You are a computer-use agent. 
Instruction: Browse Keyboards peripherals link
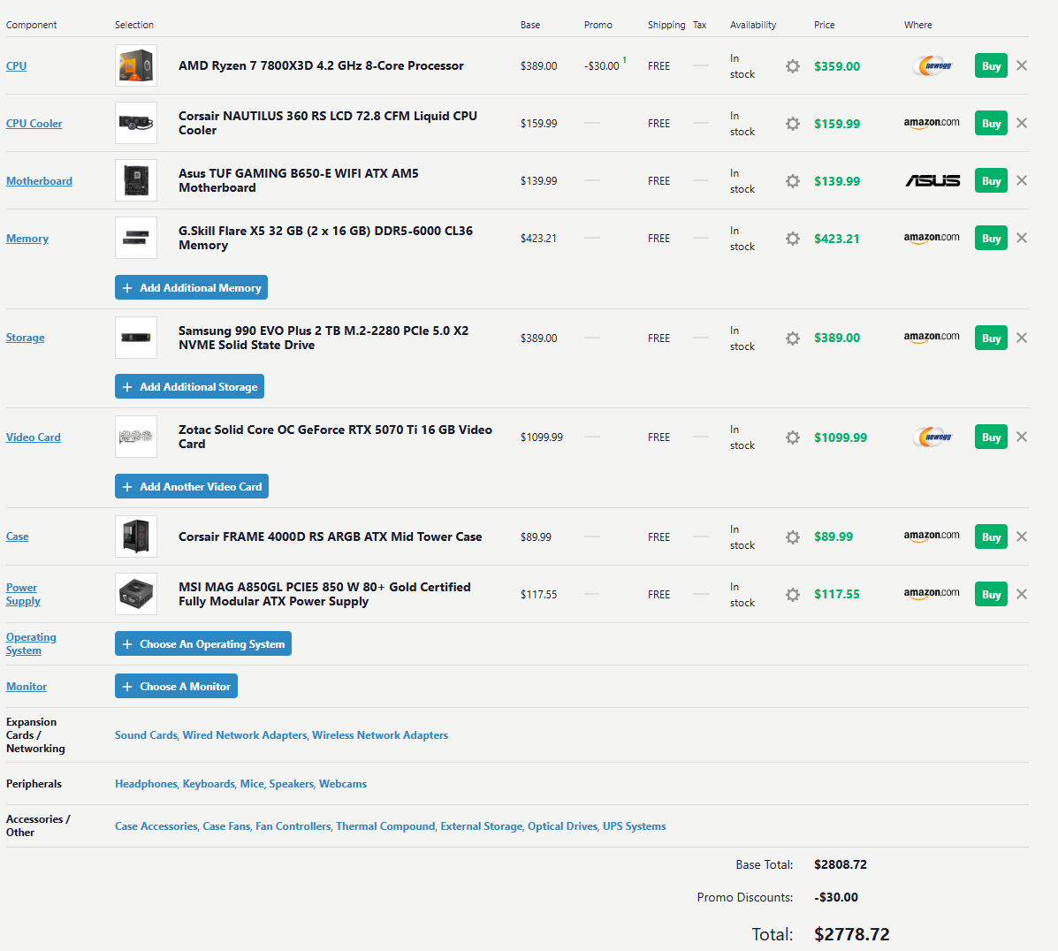point(209,784)
